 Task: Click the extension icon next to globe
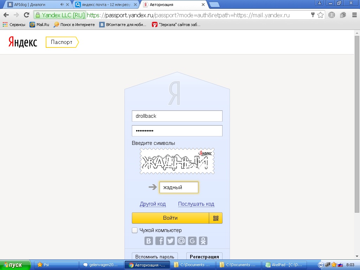[x=343, y=15]
